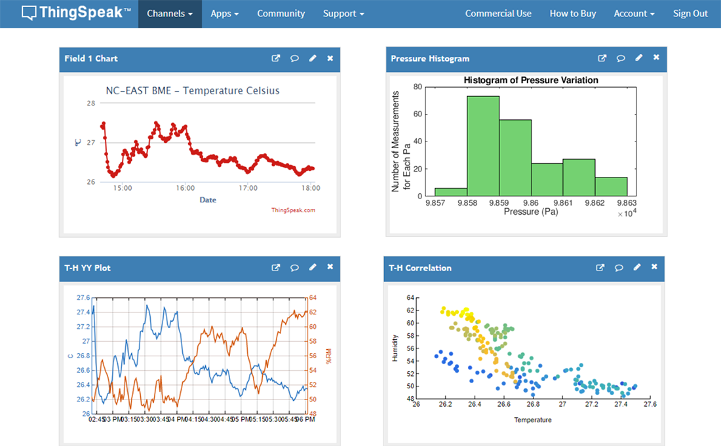Image resolution: width=721 pixels, height=446 pixels.
Task: Click the How to Buy link
Action: [572, 13]
